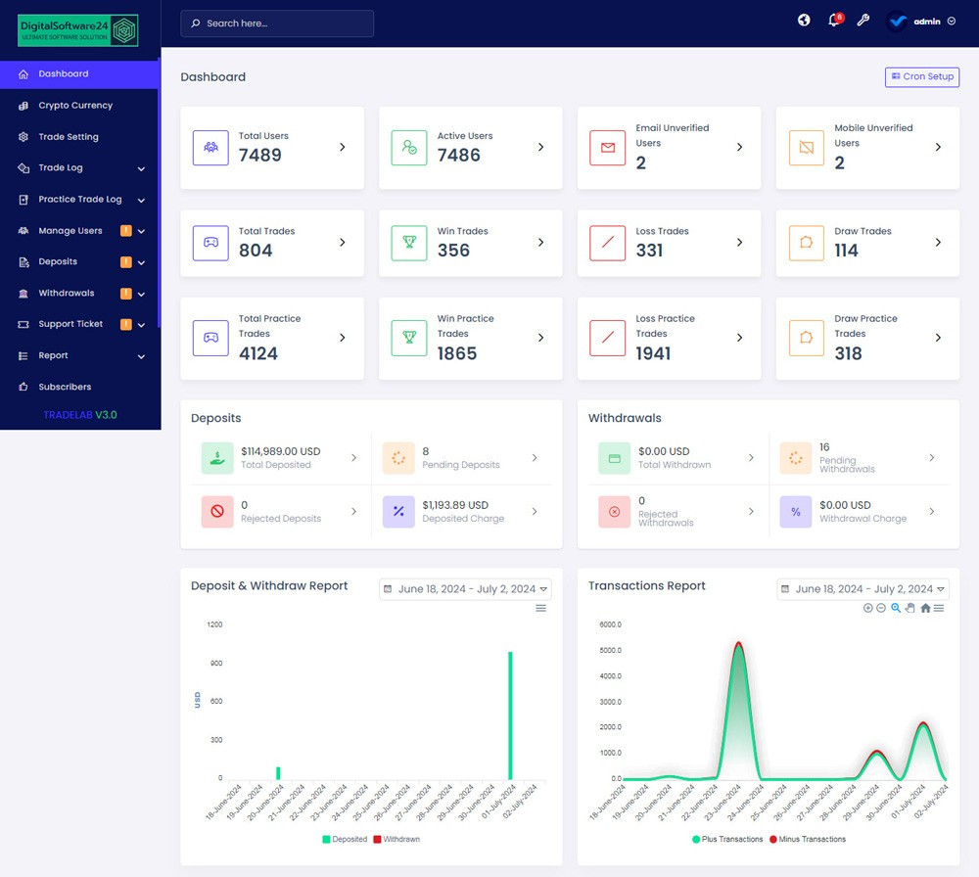
Task: Open Deposit & Withdraw Report date range picker
Action: coord(465,589)
